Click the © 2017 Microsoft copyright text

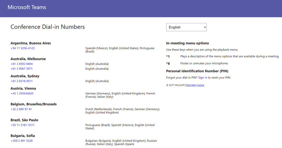[175, 85]
